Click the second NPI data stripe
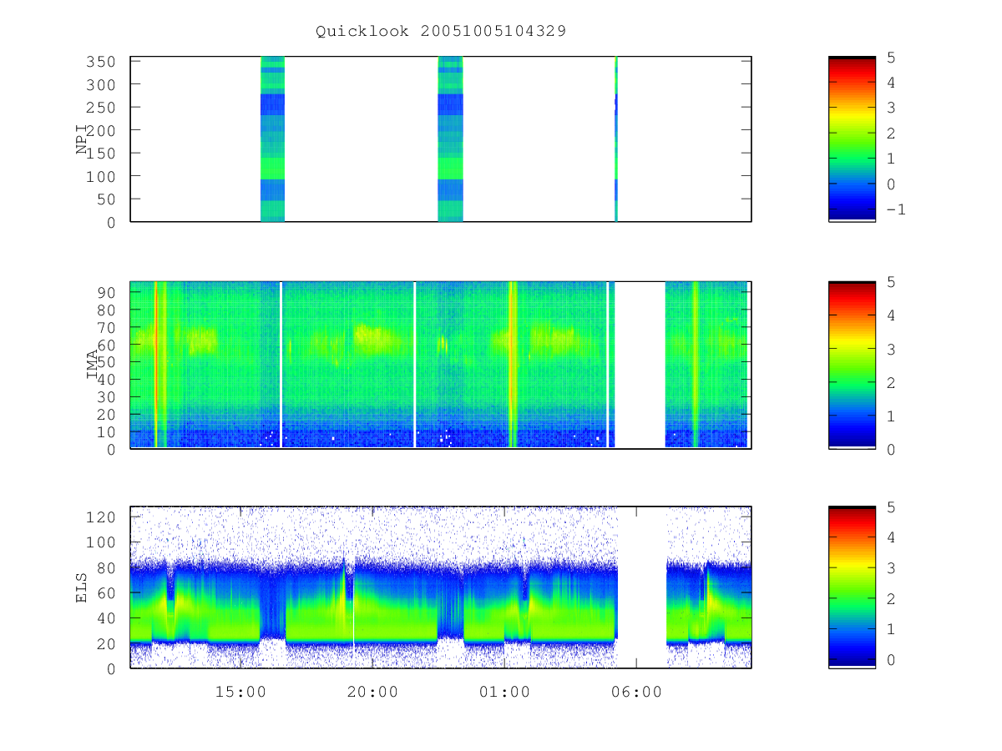Image resolution: width=1002 pixels, height=751 pixels. [x=450, y=139]
